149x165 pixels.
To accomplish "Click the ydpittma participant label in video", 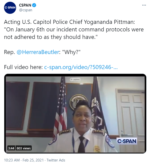I will click(75, 79).
